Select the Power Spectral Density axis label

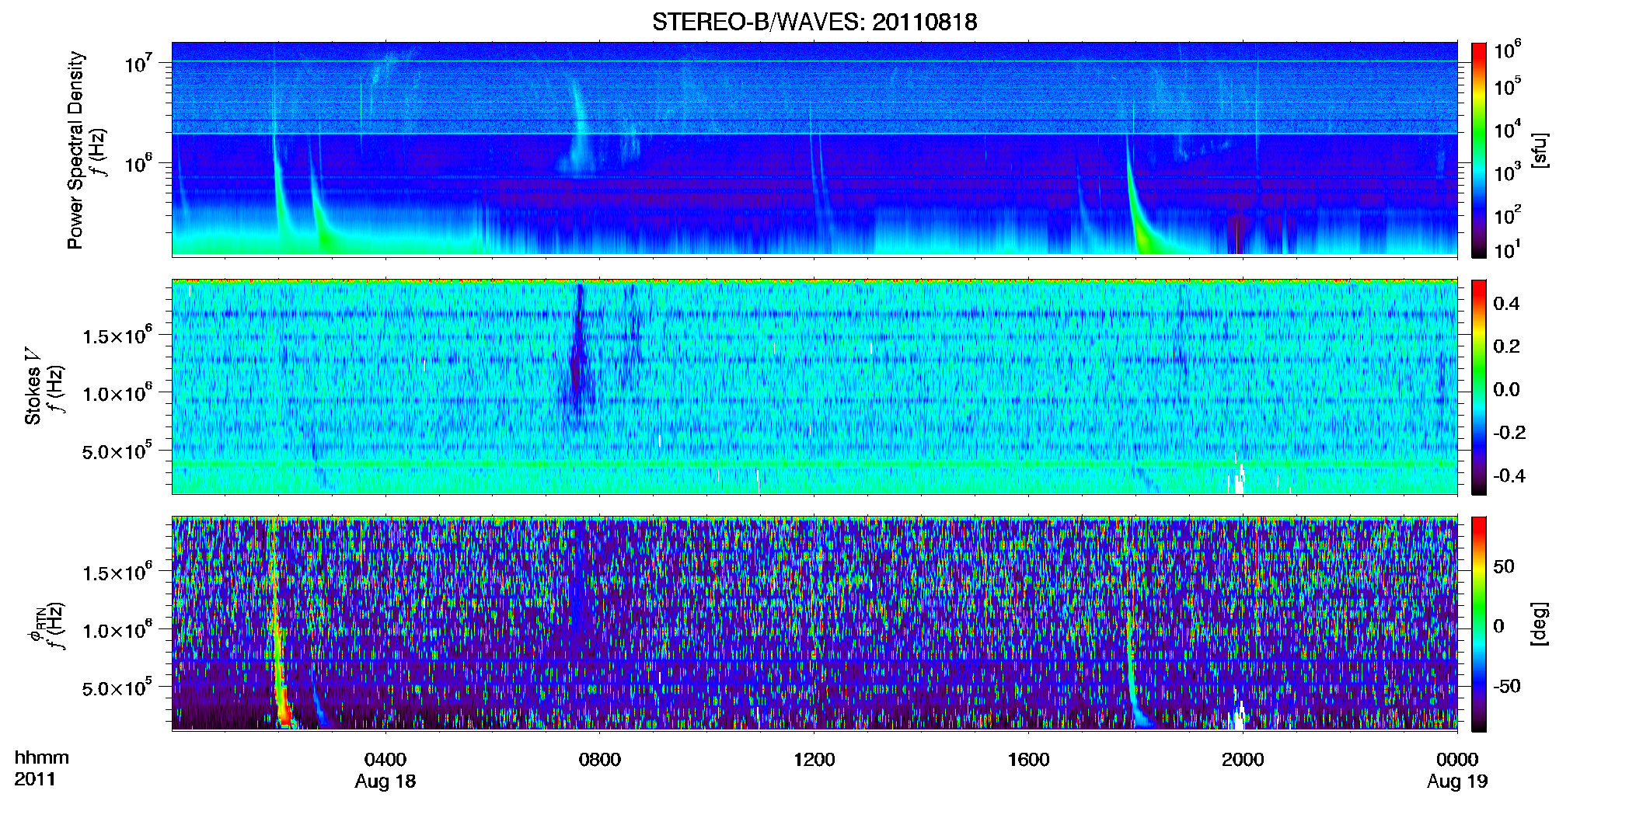(75, 150)
